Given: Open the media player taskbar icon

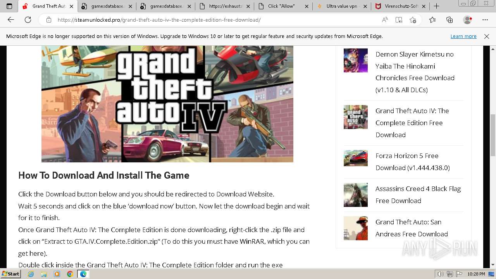Looking at the screenshot, I should pos(57,274).
